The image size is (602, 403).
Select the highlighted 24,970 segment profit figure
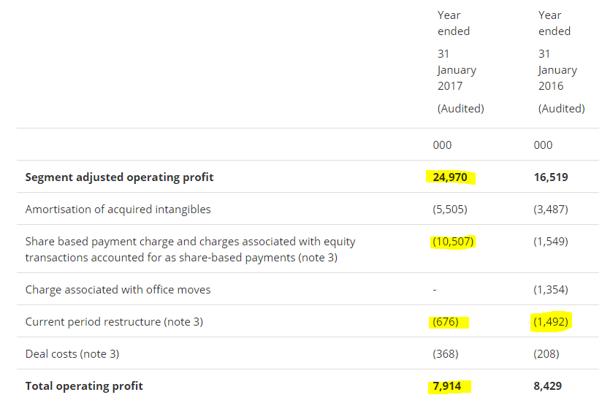tap(449, 177)
